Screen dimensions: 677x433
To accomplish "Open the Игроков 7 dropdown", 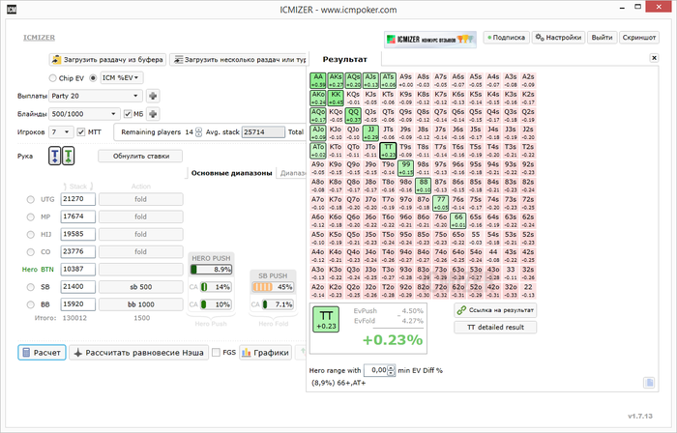I will click(x=61, y=132).
